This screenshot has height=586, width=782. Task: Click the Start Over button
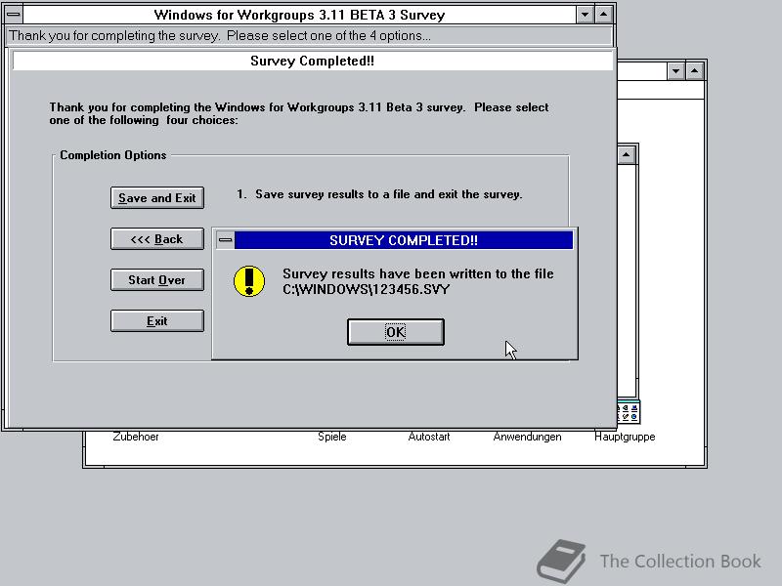(157, 280)
